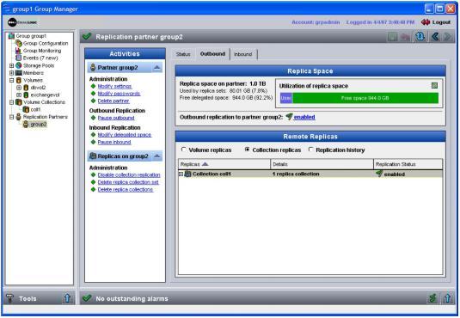Click the Collection coll1 row icon
Screen dimensions: 460x318
187,174
